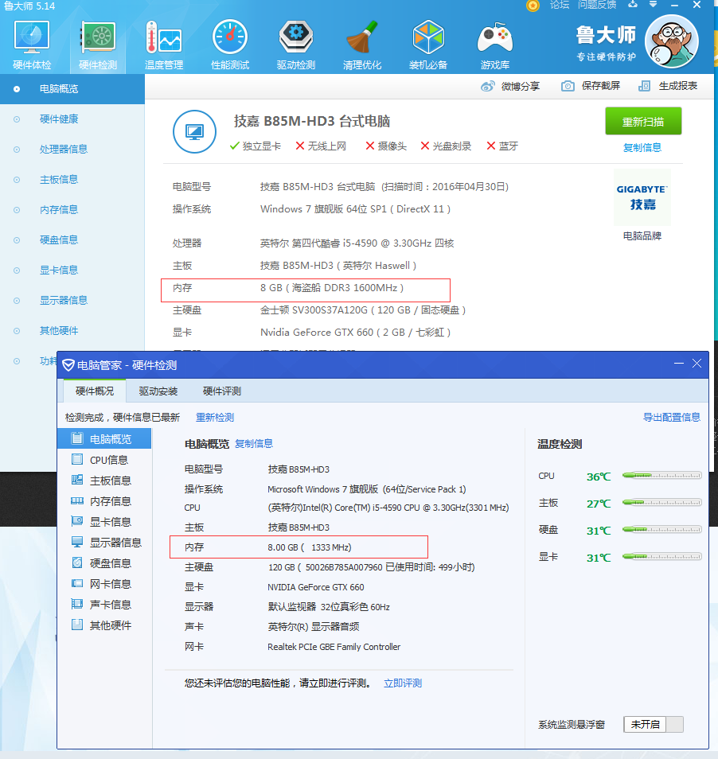Click 复制信息 link under 重新扫描

click(x=642, y=148)
